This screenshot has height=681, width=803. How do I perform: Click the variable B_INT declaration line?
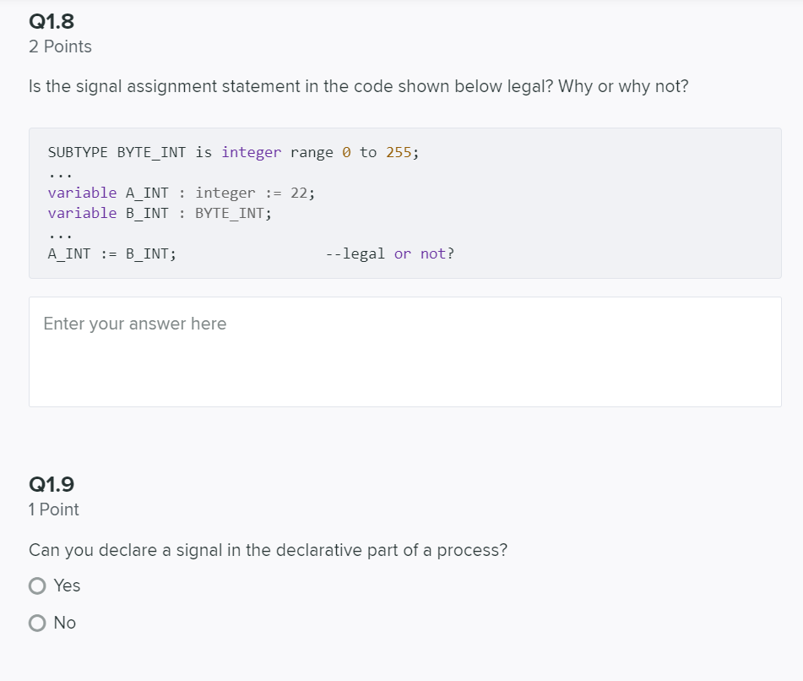160,214
